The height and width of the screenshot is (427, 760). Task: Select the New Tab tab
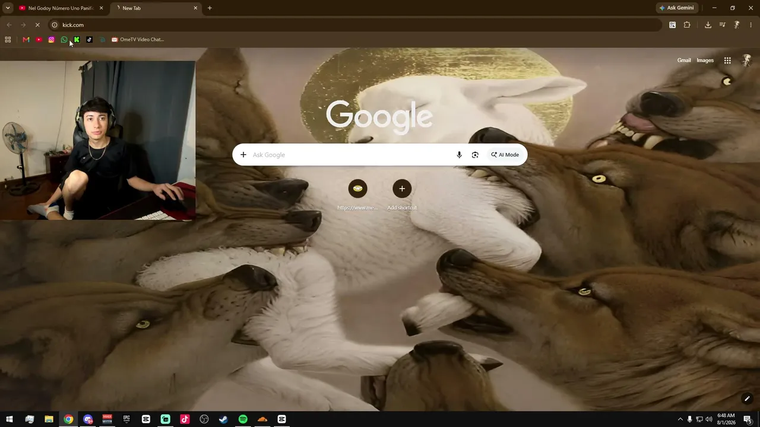tap(156, 8)
